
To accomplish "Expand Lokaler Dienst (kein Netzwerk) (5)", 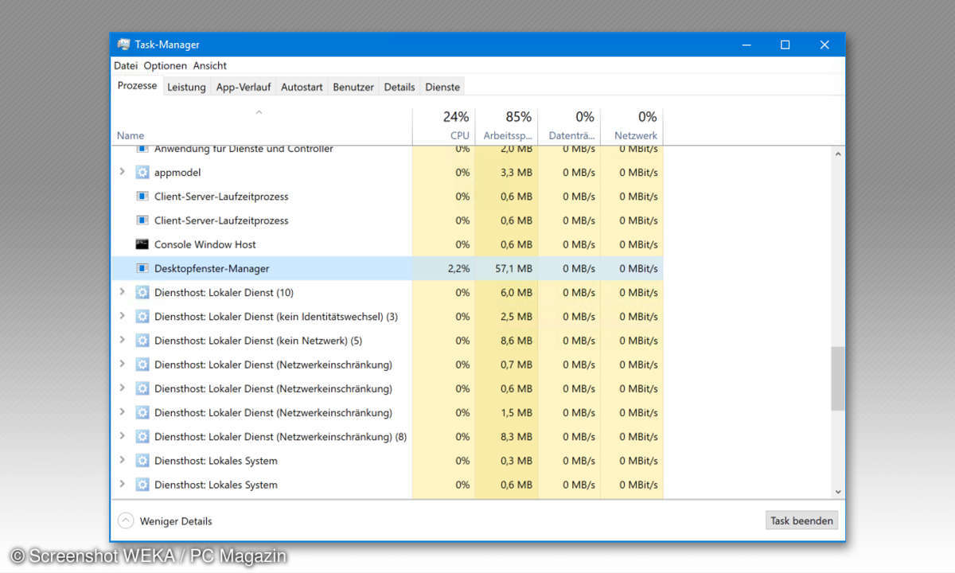I will click(122, 341).
